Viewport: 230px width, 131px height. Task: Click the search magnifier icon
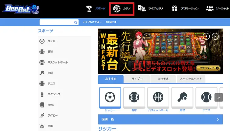tap(76, 22)
